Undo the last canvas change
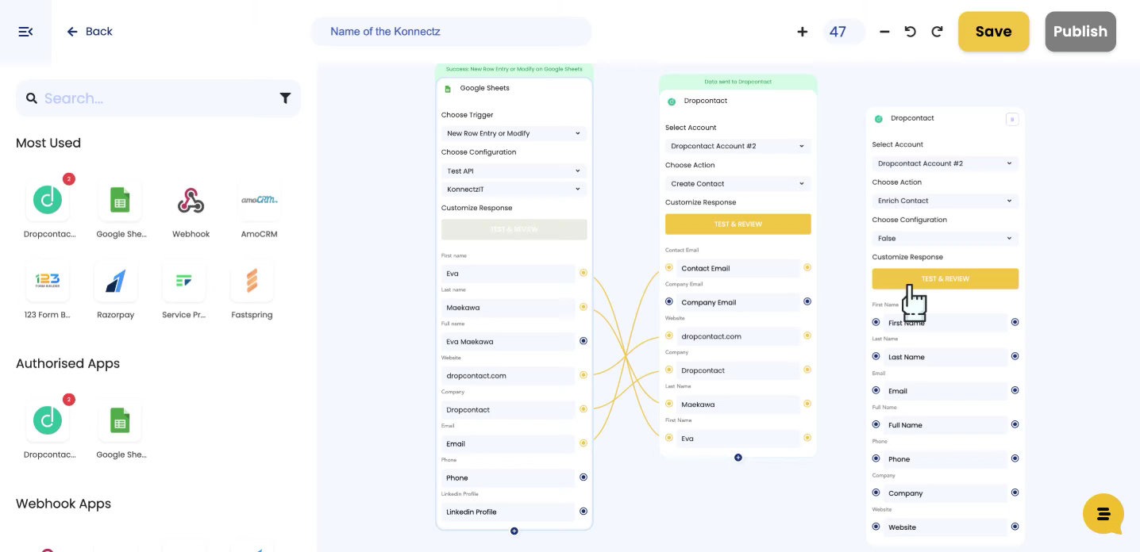Screen dimensions: 1140x552 click(911, 32)
